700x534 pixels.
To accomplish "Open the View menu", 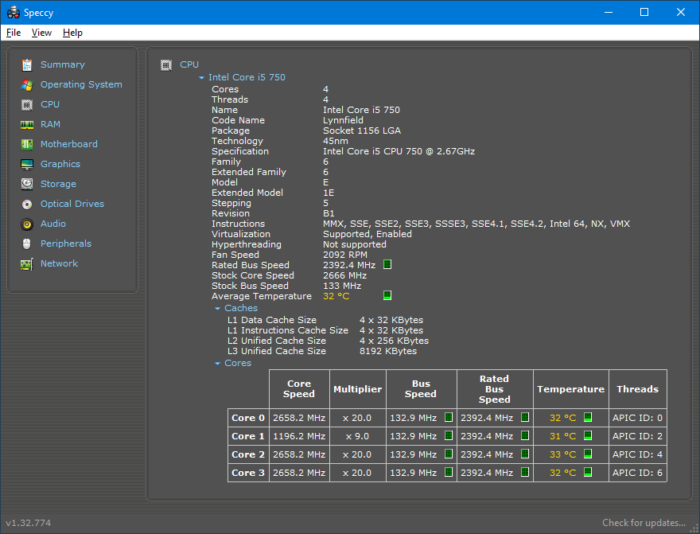I will tap(41, 33).
